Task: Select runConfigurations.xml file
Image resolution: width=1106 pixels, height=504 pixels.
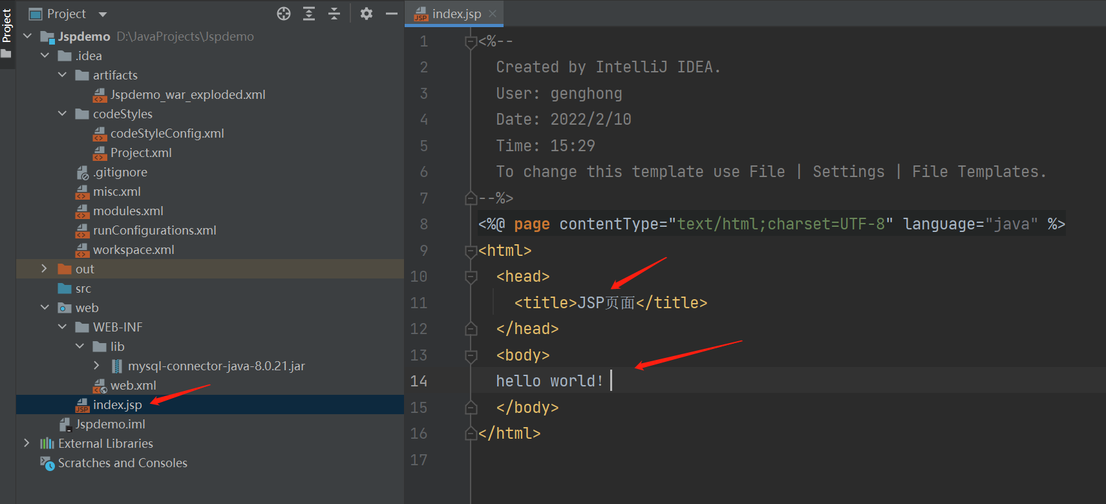Action: pos(154,230)
